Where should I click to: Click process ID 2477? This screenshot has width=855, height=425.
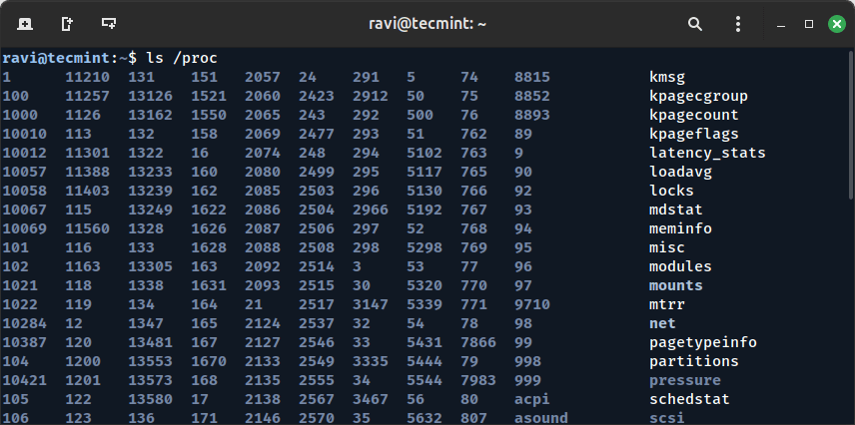[x=317, y=134]
